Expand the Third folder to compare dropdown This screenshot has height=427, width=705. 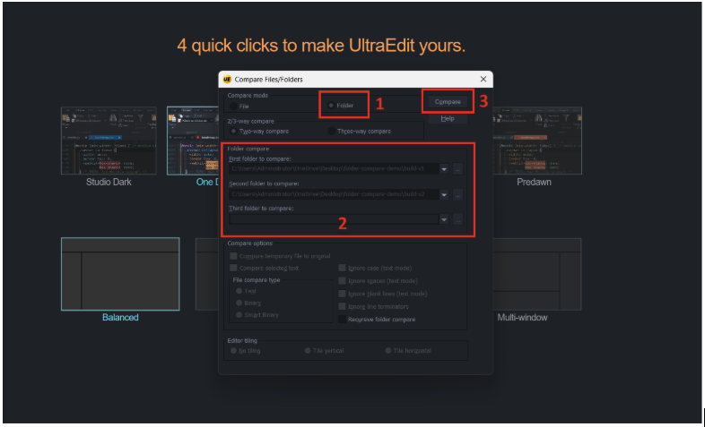click(444, 219)
